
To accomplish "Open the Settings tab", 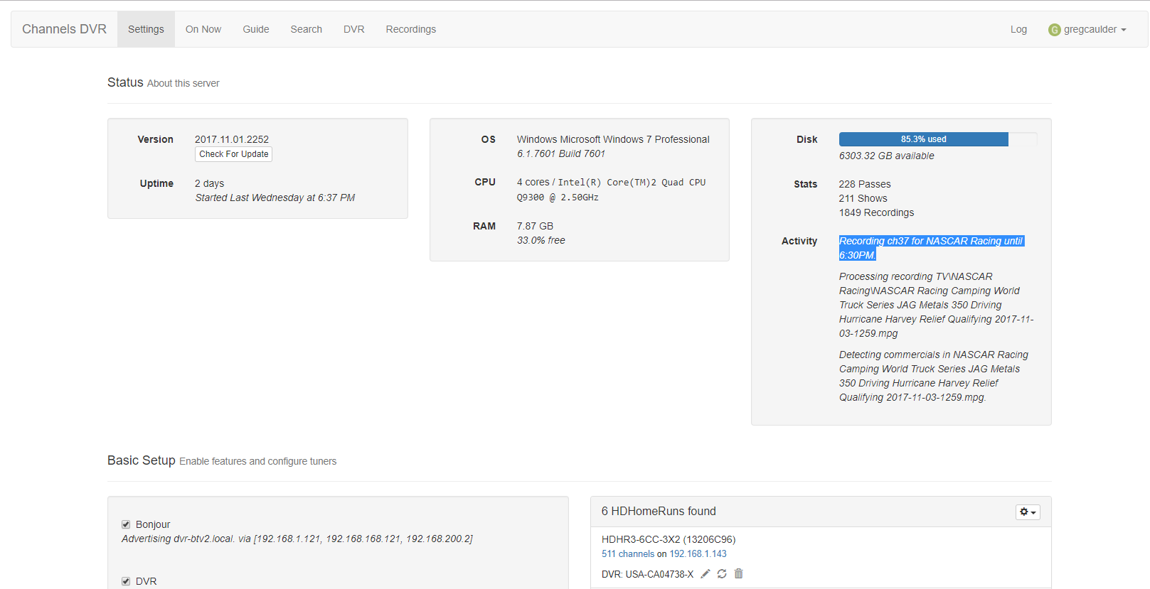I will pos(146,29).
